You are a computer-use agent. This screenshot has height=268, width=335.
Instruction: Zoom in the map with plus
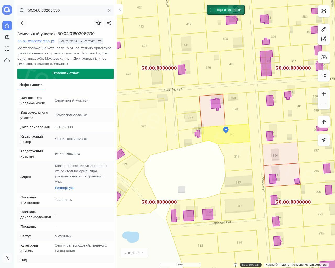[x=324, y=94]
